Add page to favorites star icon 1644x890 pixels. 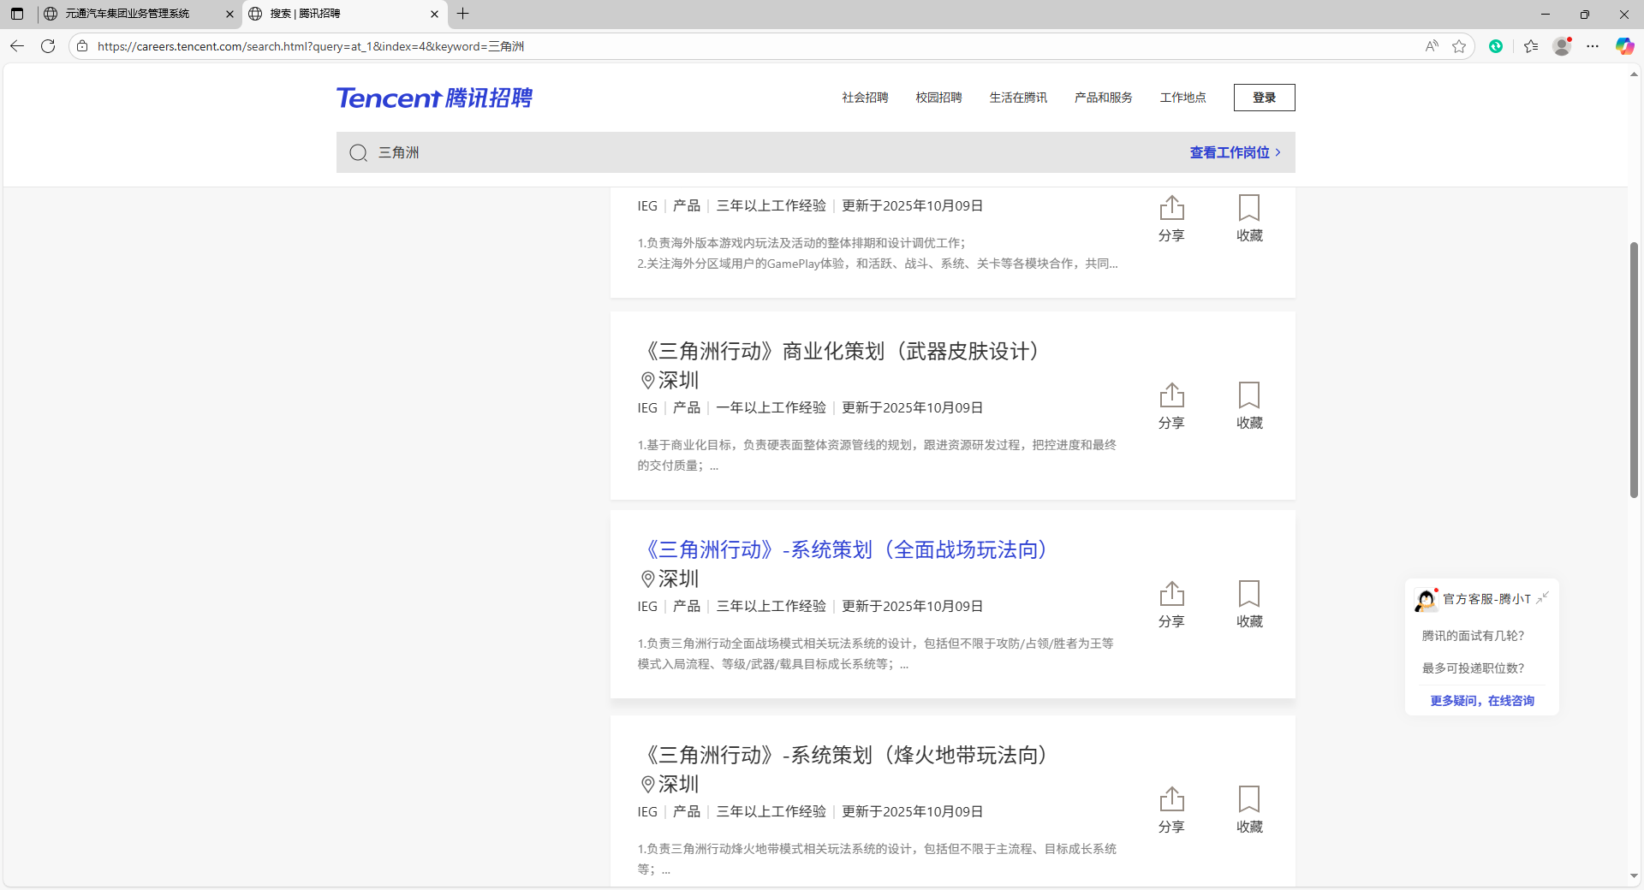[x=1459, y=46]
